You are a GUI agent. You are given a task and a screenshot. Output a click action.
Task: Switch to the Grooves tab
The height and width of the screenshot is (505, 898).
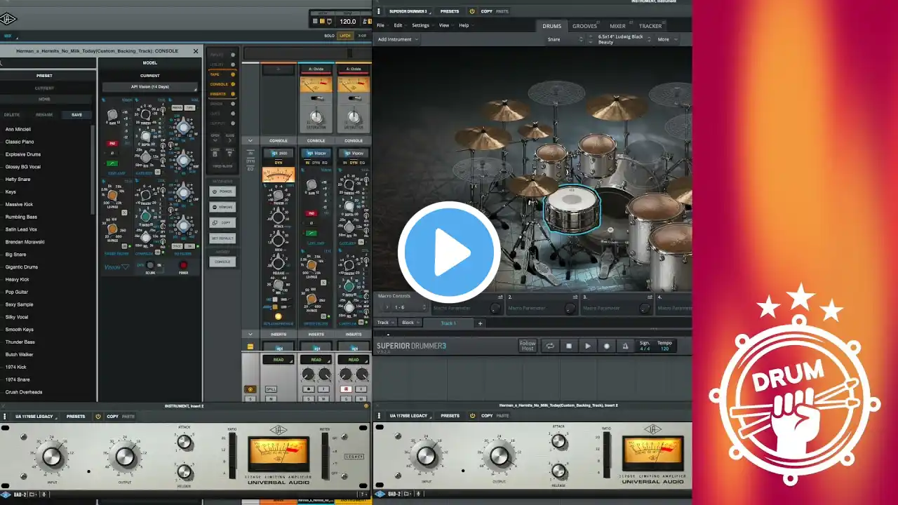pos(584,26)
